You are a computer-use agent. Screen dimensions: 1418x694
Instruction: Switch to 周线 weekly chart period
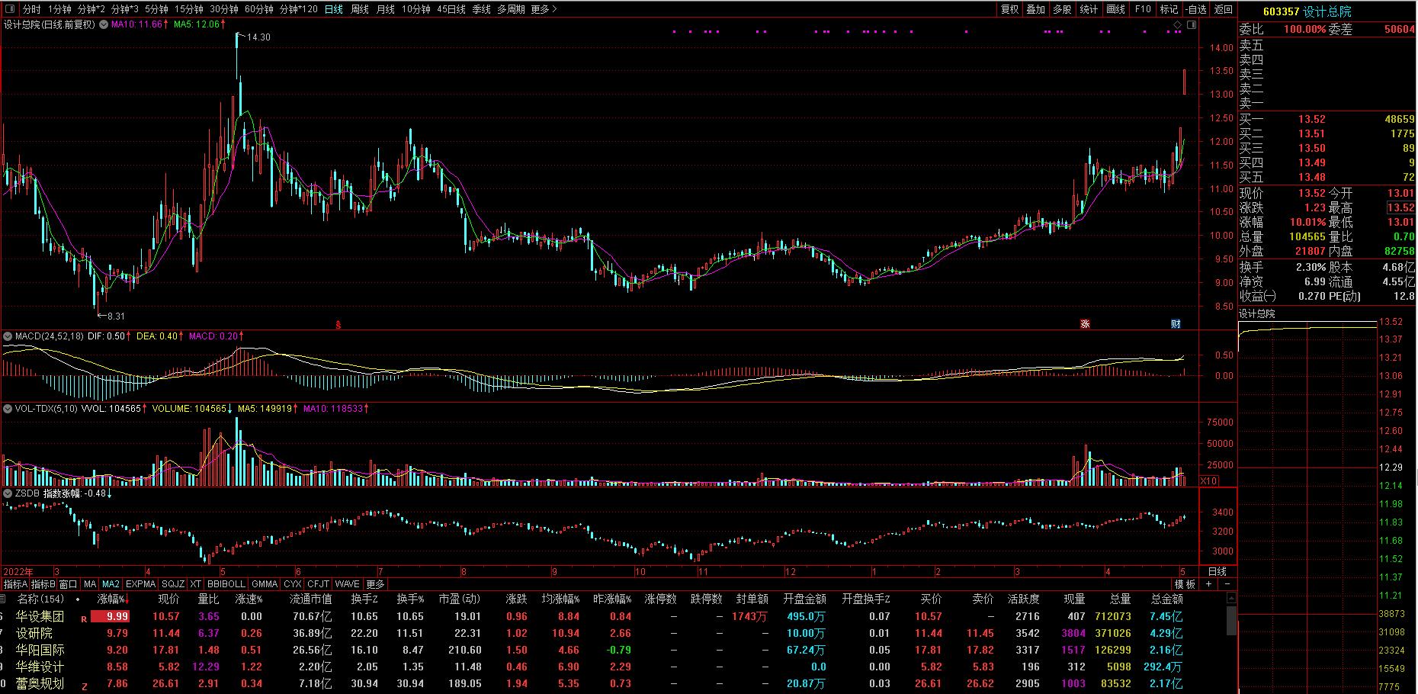[360, 9]
